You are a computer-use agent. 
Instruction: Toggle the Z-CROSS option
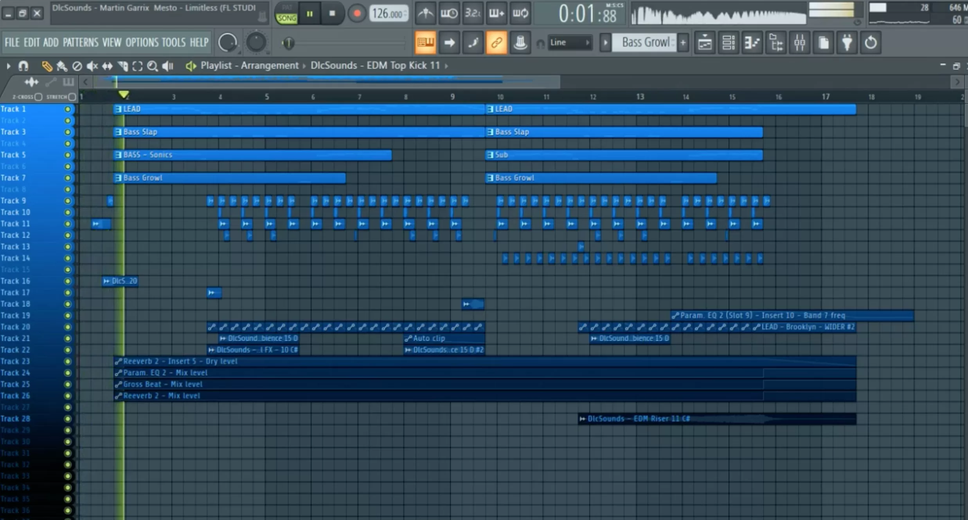click(x=38, y=97)
